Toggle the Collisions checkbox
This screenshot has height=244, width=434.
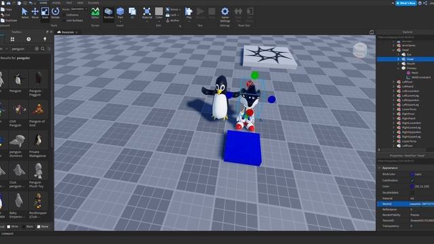coord(64,15)
